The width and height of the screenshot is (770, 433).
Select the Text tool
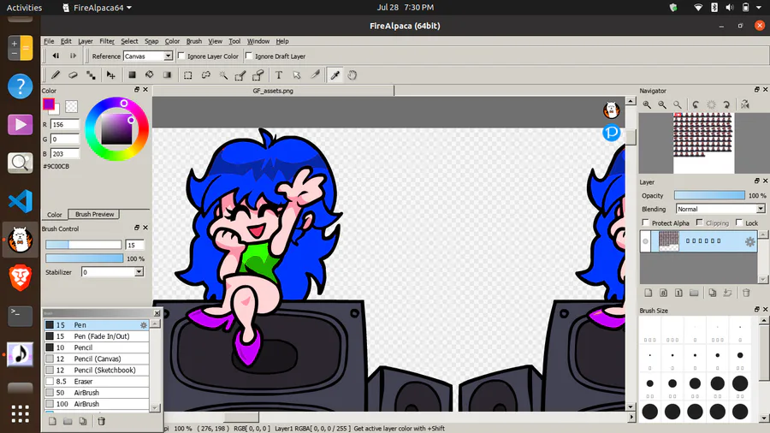coord(279,75)
